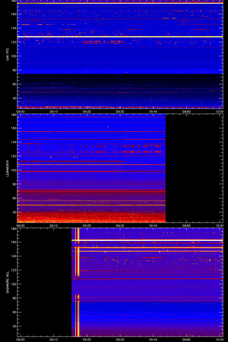Select 09:50 time label under San Vito panel
This screenshot has height=342, width=228.
(x=186, y=112)
